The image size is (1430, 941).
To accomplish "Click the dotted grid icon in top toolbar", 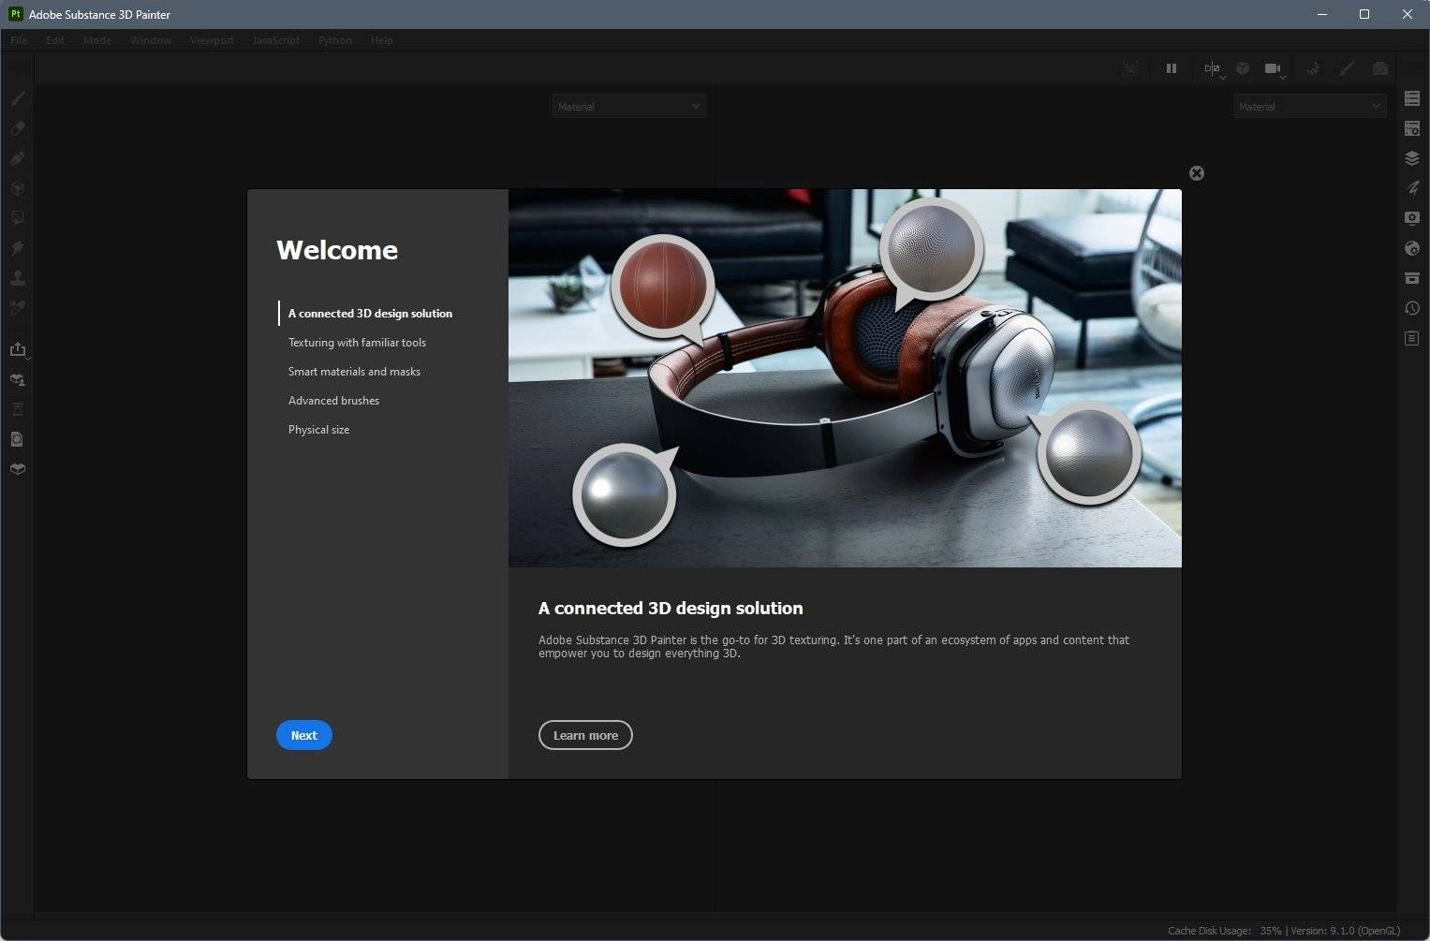I will [1130, 68].
